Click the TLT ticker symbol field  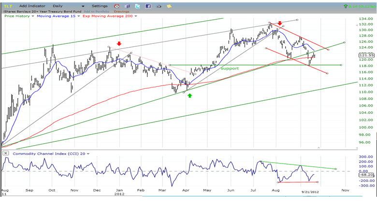click(x=8, y=6)
